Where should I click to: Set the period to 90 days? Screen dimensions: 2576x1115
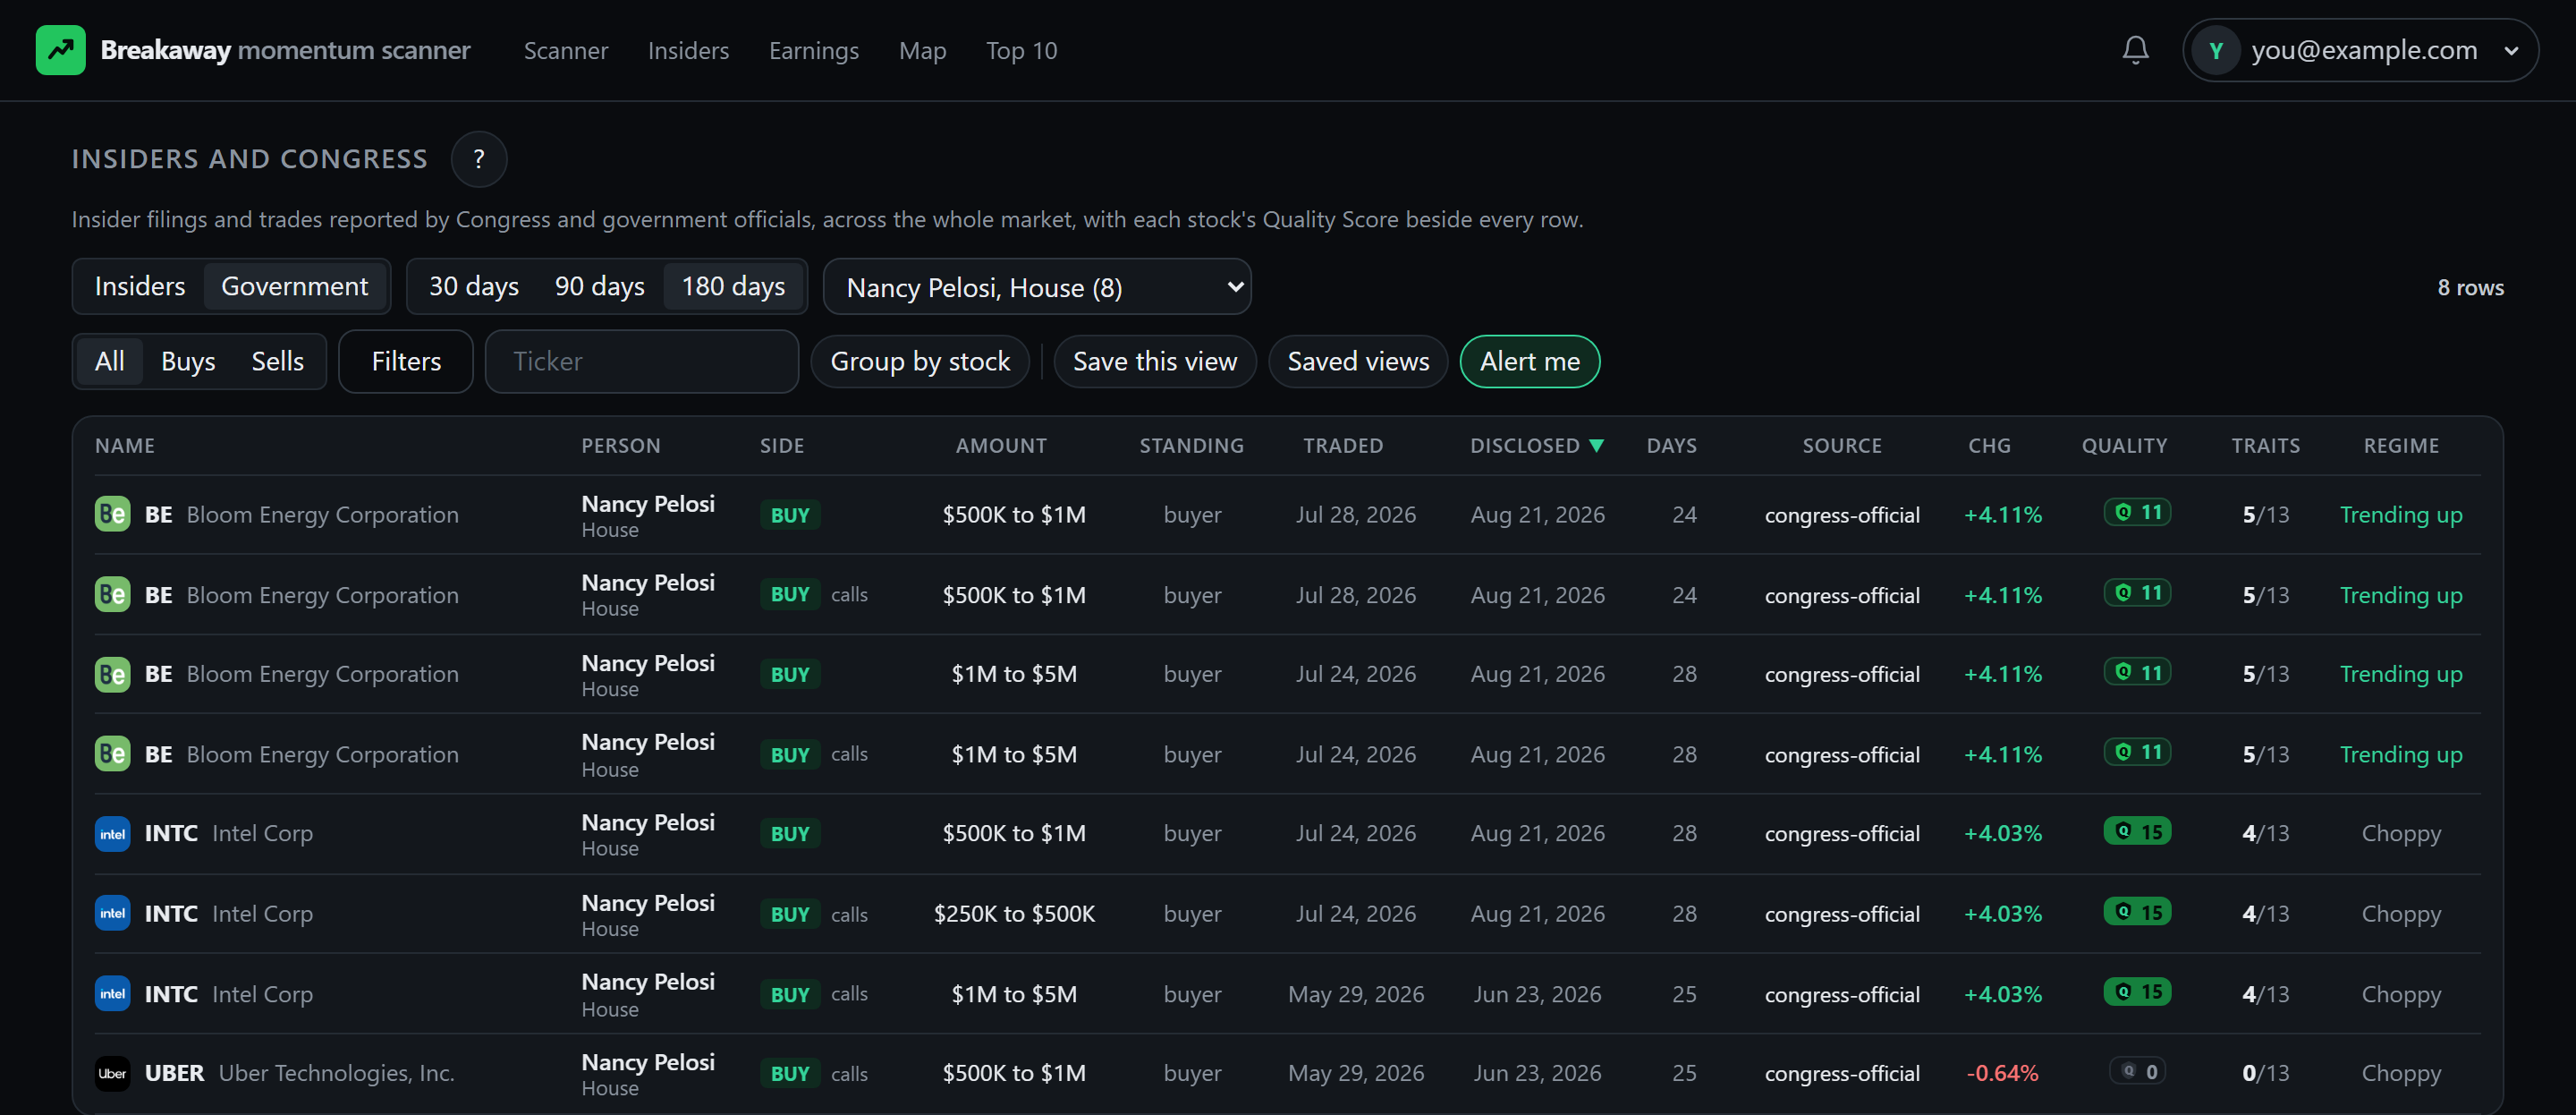tap(600, 286)
